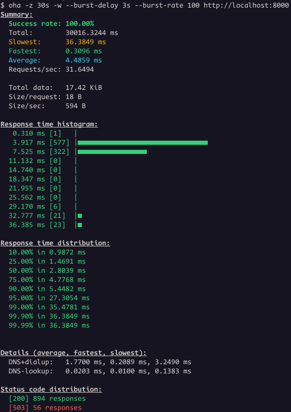Select the 'Details (average, fastest, slowest):' heading
Viewport: 291px width, 412px height.
(74, 353)
